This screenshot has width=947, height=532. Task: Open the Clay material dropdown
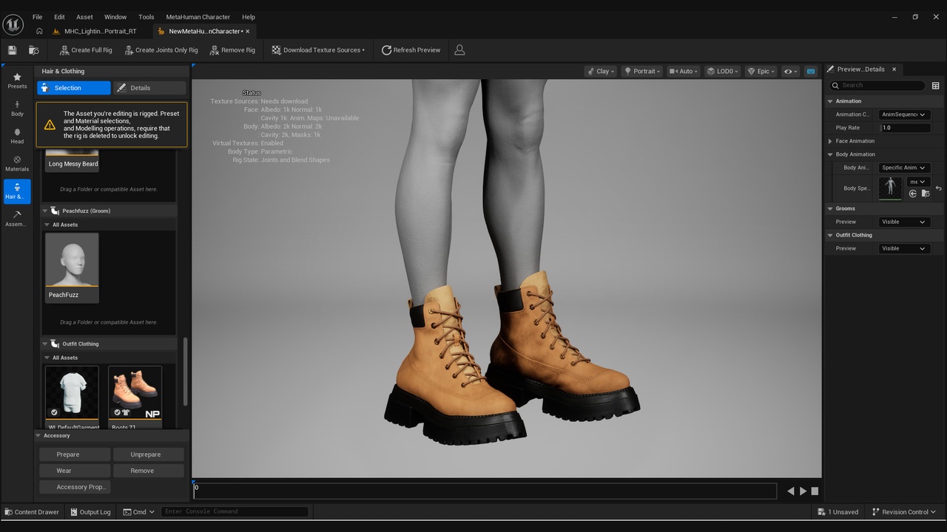(601, 72)
